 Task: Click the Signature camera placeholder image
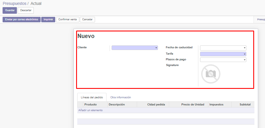tap(211, 74)
